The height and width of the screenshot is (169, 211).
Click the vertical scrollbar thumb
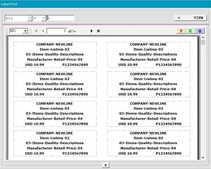[203, 42]
